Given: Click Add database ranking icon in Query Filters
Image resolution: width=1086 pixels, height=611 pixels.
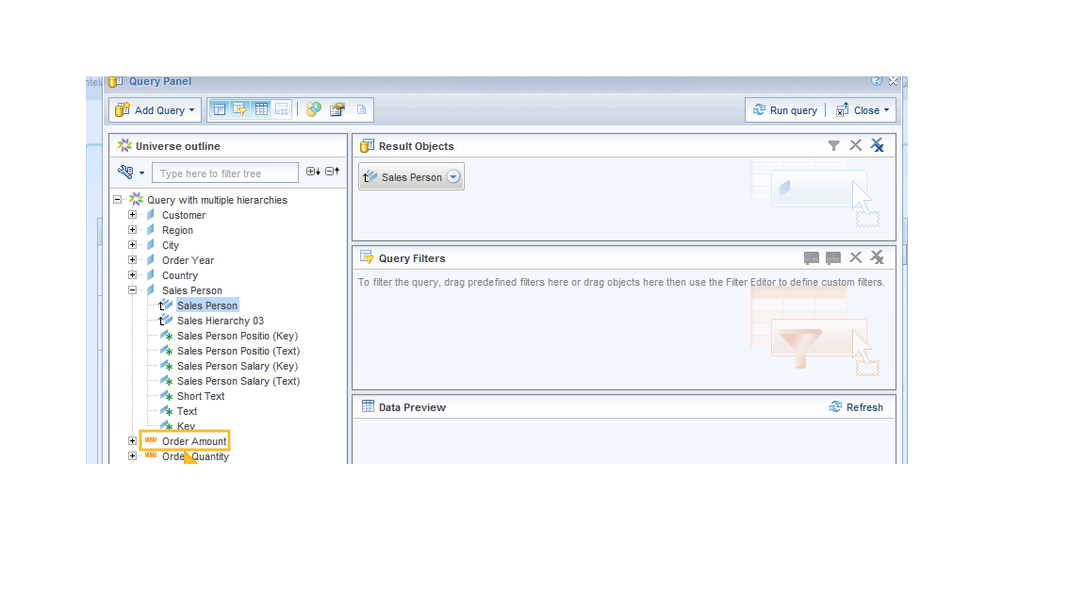Looking at the screenshot, I should click(x=832, y=257).
